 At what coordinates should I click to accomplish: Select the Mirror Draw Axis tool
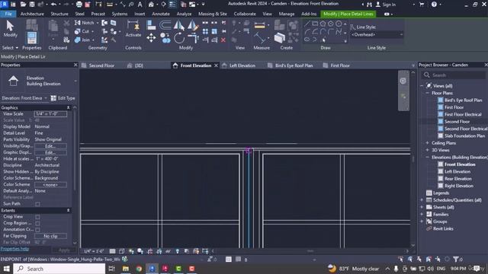(193, 25)
